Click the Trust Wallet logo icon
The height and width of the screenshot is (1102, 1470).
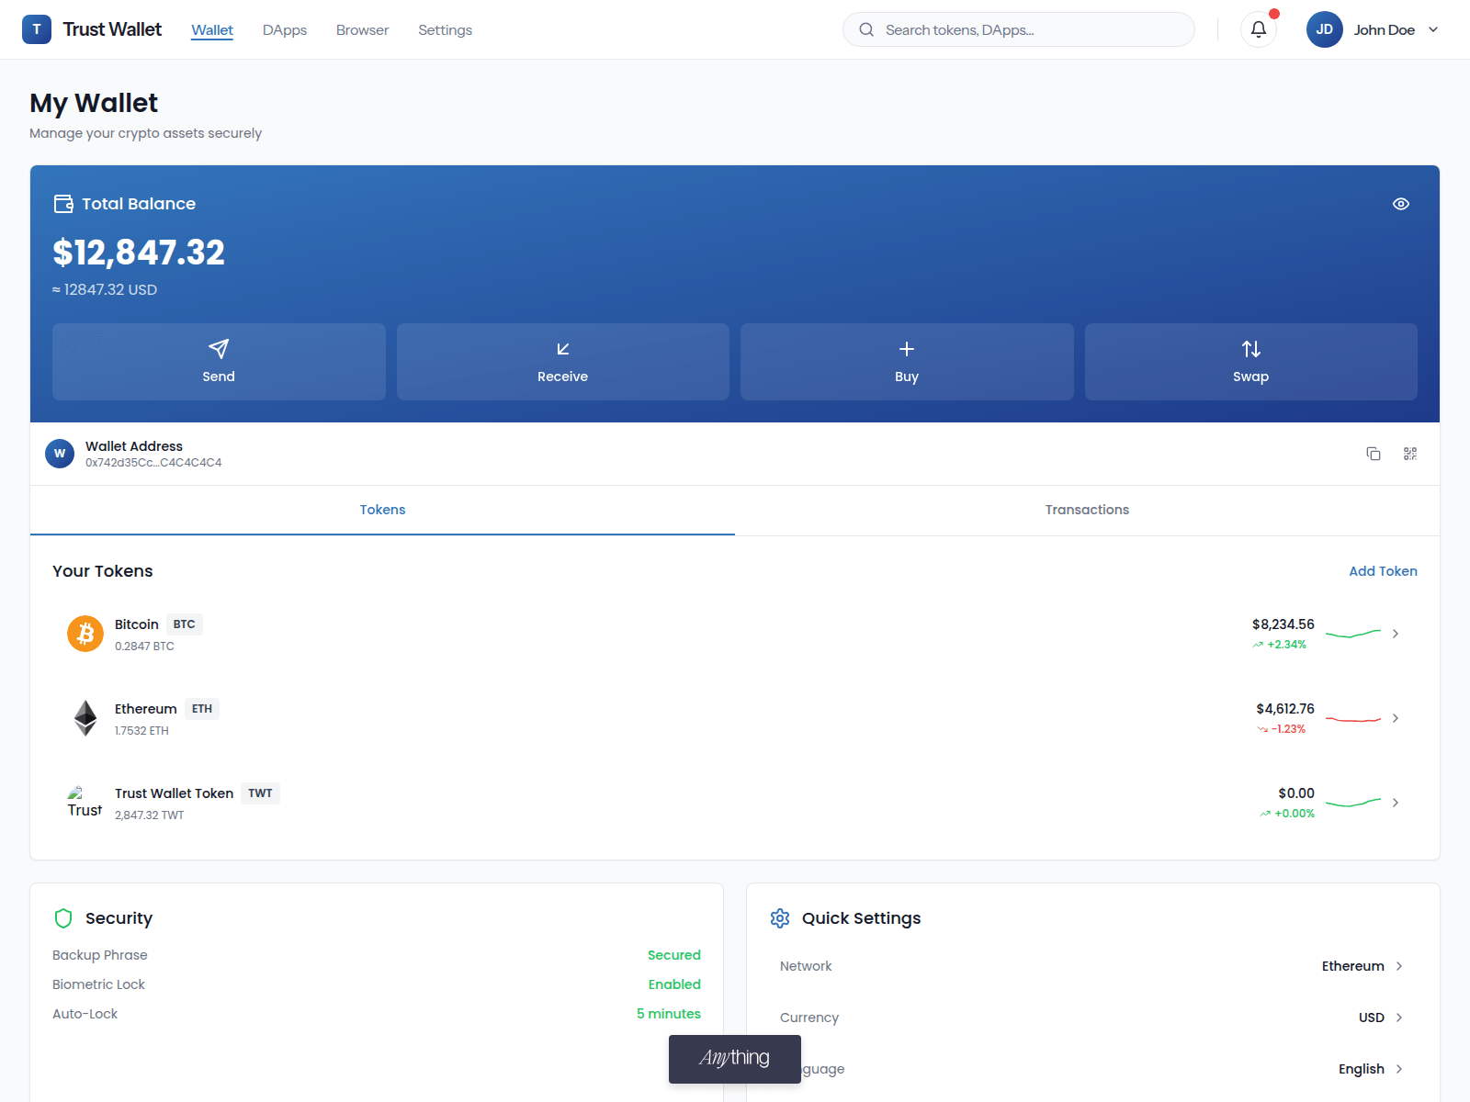pos(37,29)
